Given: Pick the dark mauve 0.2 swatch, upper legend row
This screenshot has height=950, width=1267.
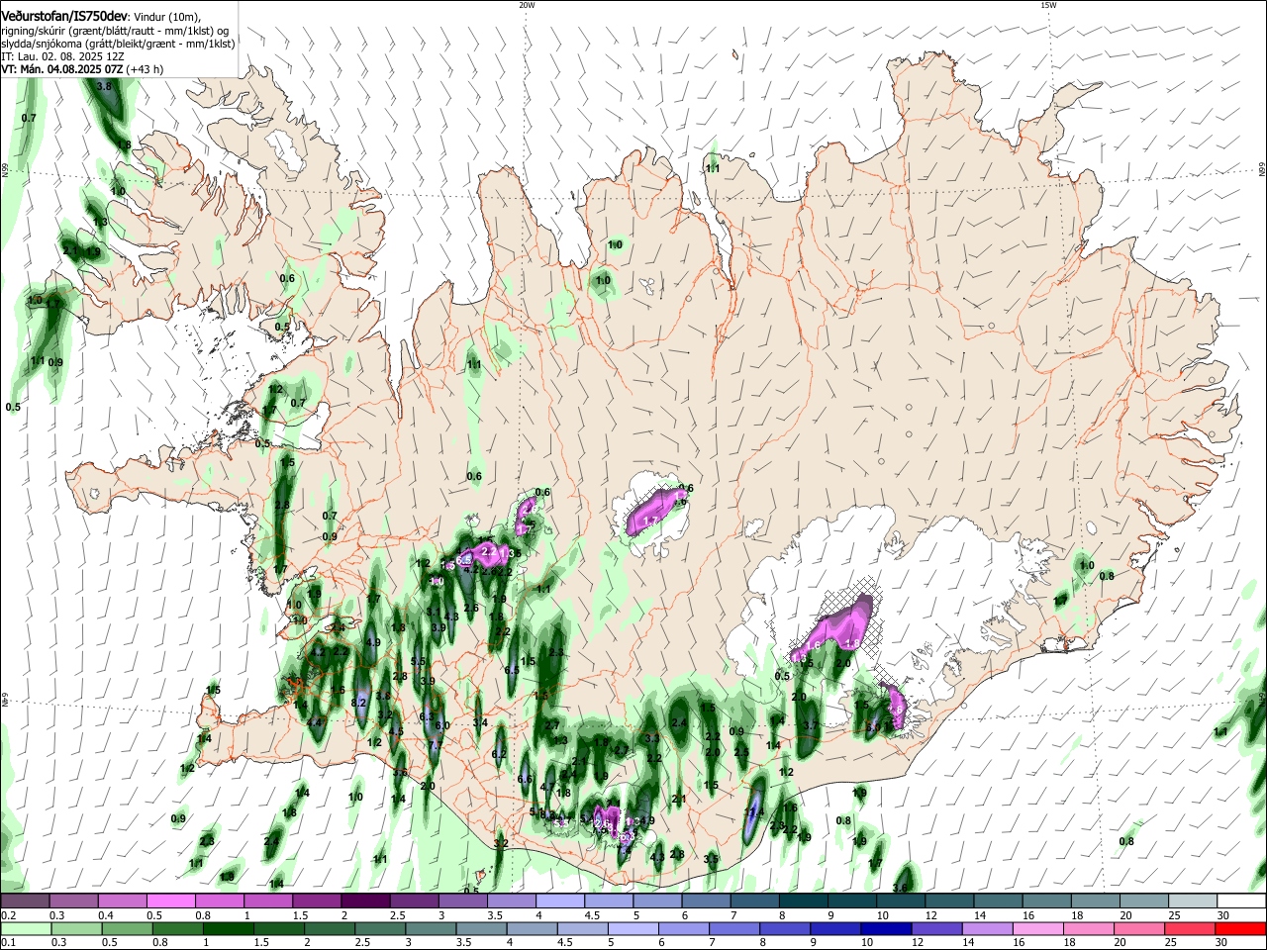Looking at the screenshot, I should pyautogui.click(x=25, y=902).
